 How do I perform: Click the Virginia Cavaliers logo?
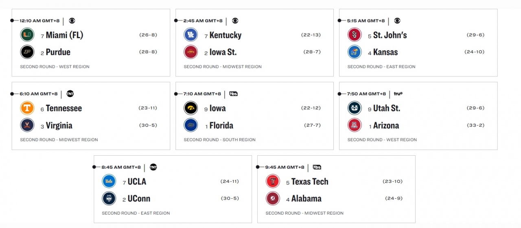pyautogui.click(x=27, y=125)
